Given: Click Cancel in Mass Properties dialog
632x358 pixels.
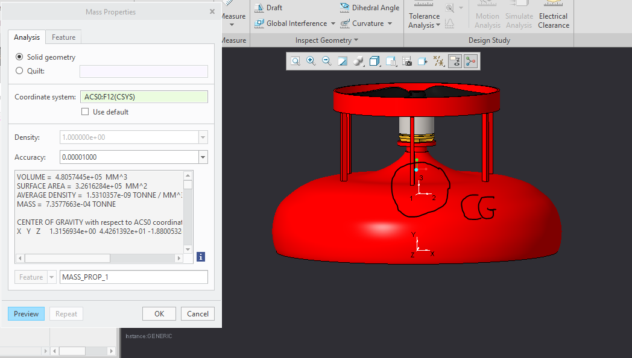Looking at the screenshot, I should point(198,314).
